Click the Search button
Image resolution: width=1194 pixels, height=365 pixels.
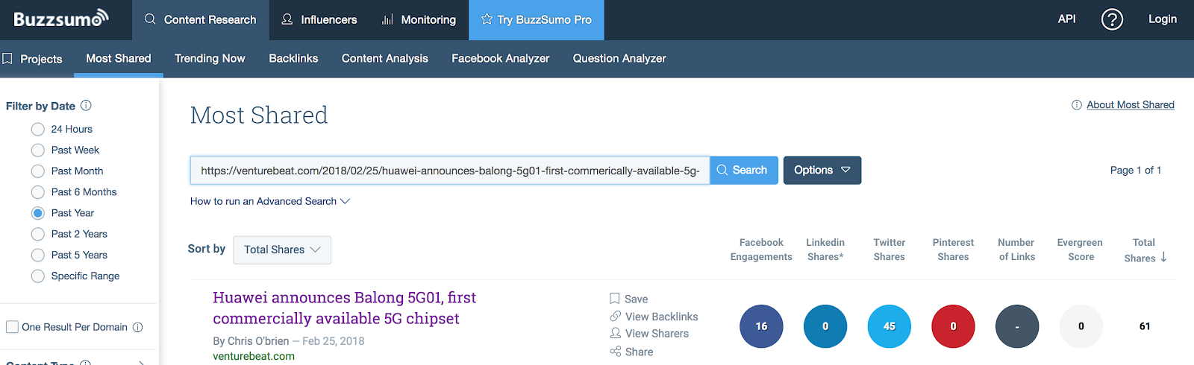point(743,171)
